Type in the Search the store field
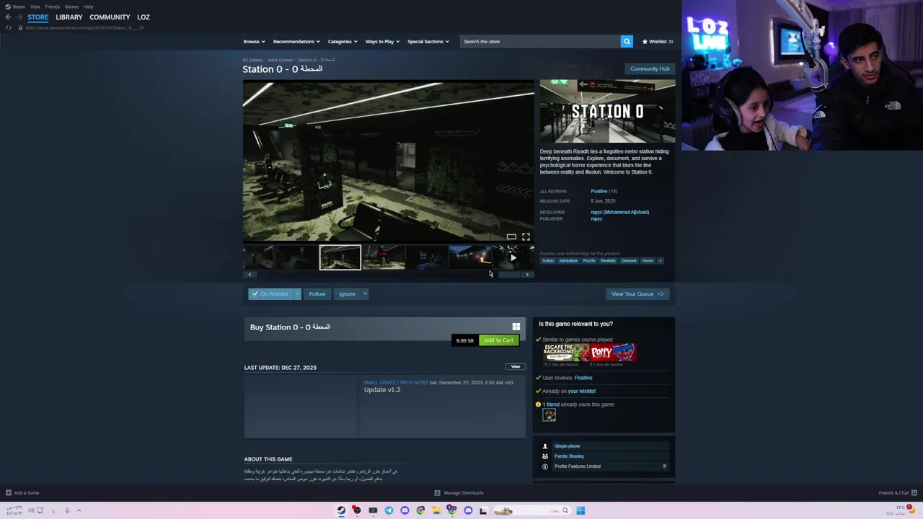 tap(541, 41)
